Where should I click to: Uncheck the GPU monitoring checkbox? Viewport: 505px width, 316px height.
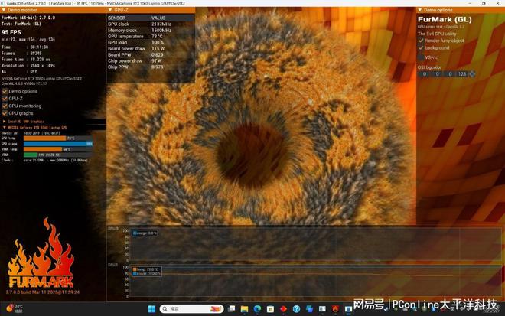click(5, 106)
